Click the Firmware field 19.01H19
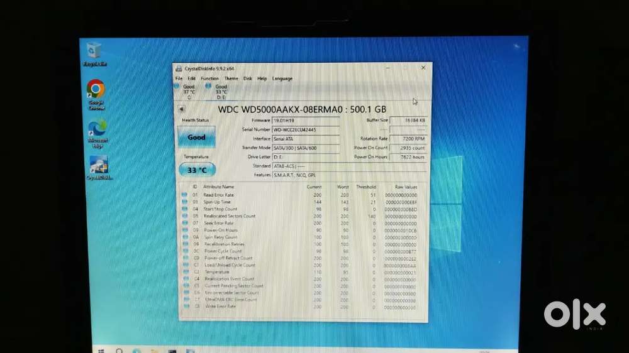Image resolution: width=629 pixels, height=353 pixels. [x=306, y=120]
